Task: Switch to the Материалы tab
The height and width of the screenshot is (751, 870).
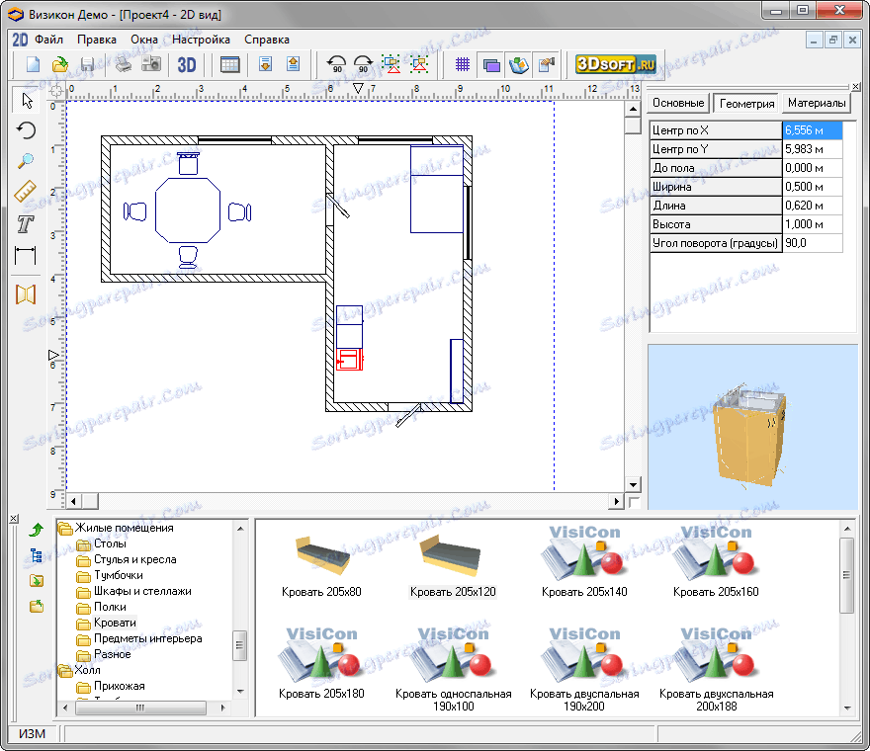Action: click(817, 103)
